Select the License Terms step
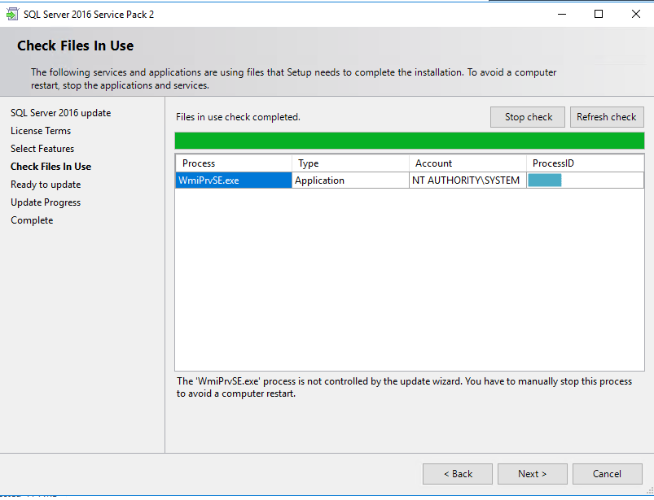 [x=41, y=131]
